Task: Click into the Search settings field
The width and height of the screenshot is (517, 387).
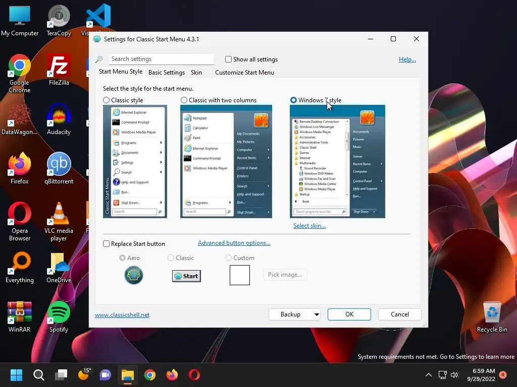Action: [161, 59]
